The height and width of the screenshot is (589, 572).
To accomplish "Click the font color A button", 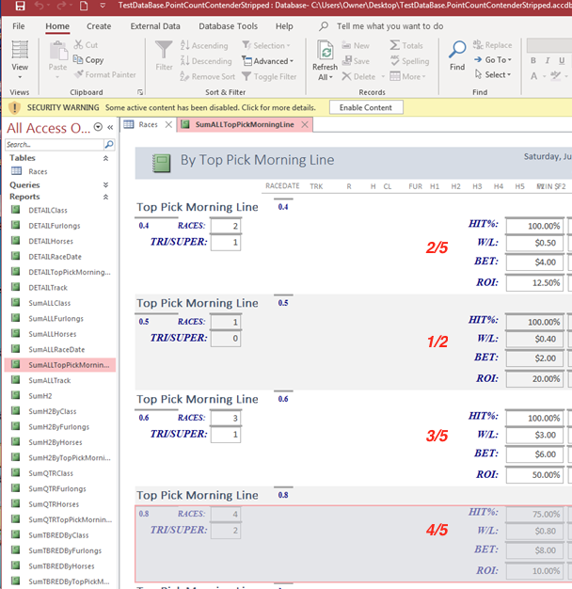I will (533, 76).
